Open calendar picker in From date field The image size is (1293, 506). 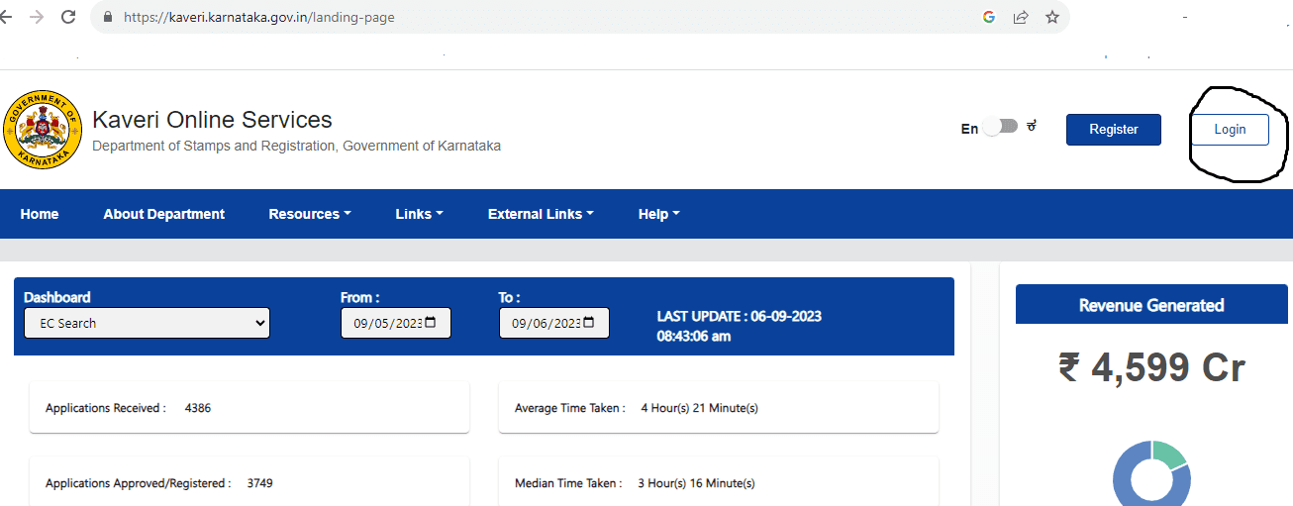pyautogui.click(x=431, y=323)
